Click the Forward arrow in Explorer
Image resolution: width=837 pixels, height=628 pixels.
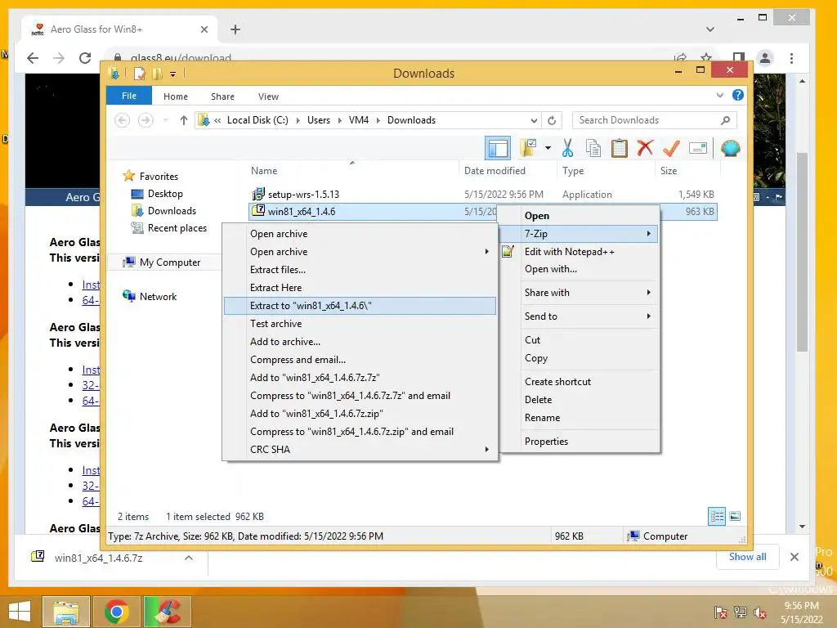click(145, 120)
